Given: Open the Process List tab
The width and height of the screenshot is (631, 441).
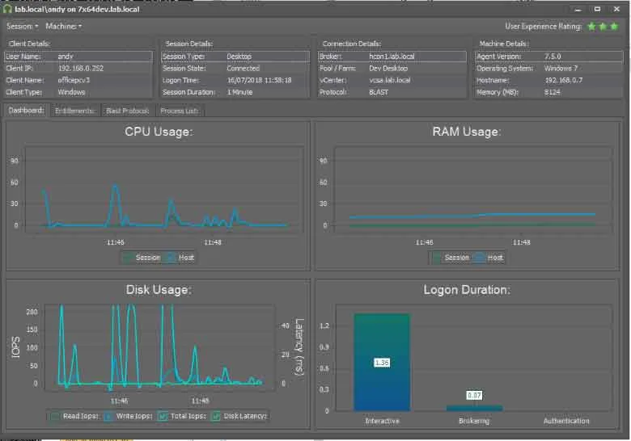Looking at the screenshot, I should coord(180,111).
